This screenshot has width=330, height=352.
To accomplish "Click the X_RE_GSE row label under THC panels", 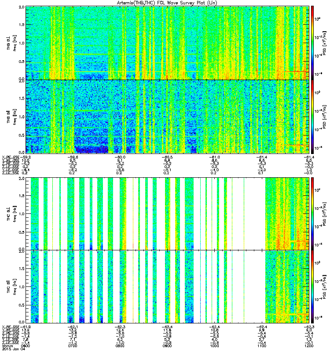I will pyautogui.click(x=11, y=327).
